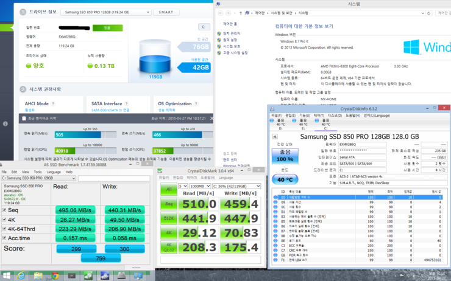
Task: Open drive selector dropdown in Samsung Magician
Action: (105, 12)
